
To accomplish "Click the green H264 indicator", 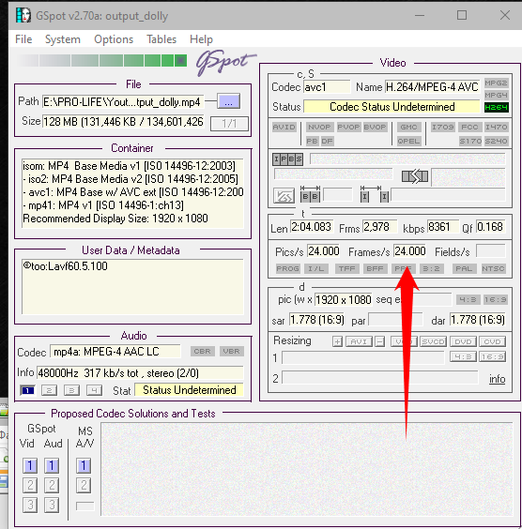I will [496, 107].
